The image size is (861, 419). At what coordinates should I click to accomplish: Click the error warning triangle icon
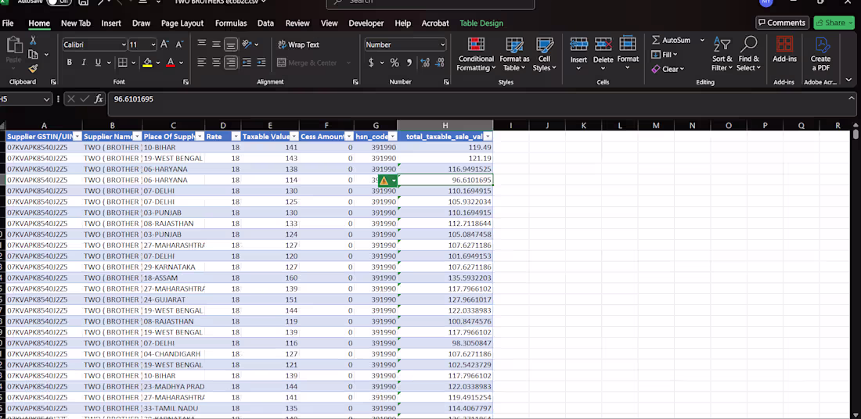[x=384, y=181]
